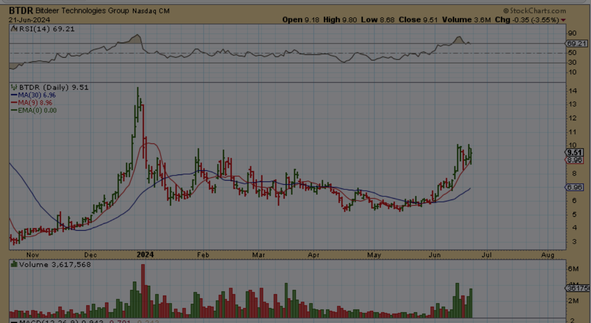
Task: Click the Mar month label on time axis
Action: [258, 255]
